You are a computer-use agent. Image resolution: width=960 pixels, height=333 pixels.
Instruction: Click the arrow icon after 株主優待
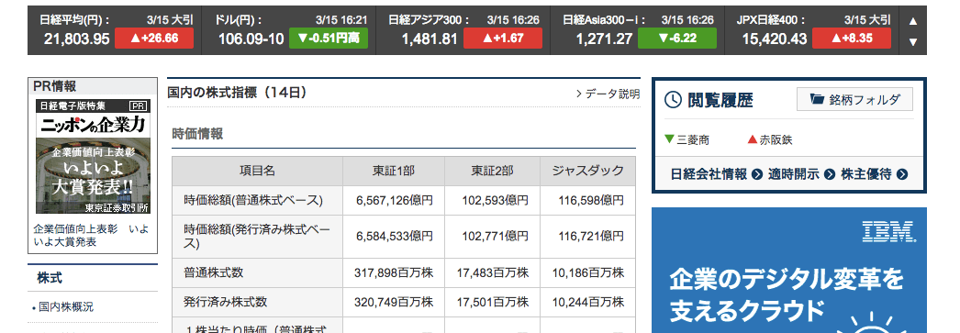point(902,174)
